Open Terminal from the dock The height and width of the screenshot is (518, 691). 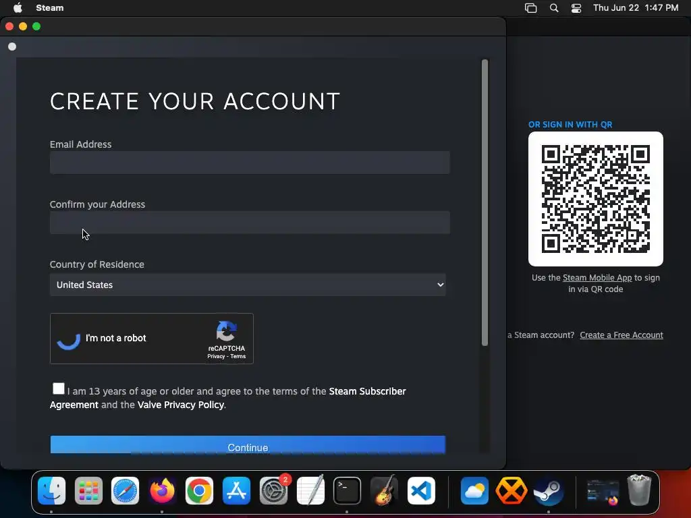[347, 491]
